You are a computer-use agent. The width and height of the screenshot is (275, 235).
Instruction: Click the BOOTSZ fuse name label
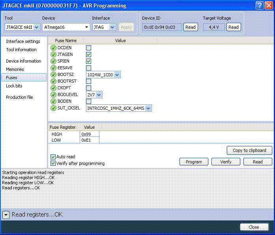[x=65, y=74]
